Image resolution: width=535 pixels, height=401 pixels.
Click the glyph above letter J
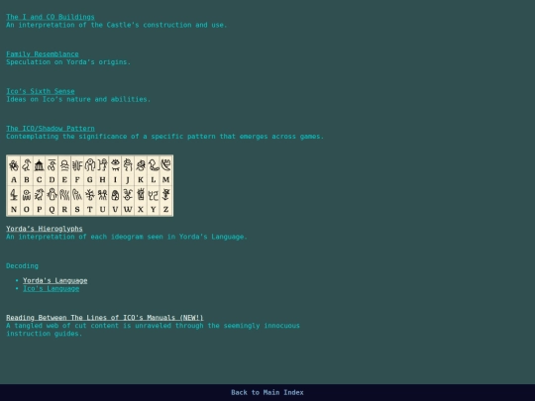click(128, 165)
